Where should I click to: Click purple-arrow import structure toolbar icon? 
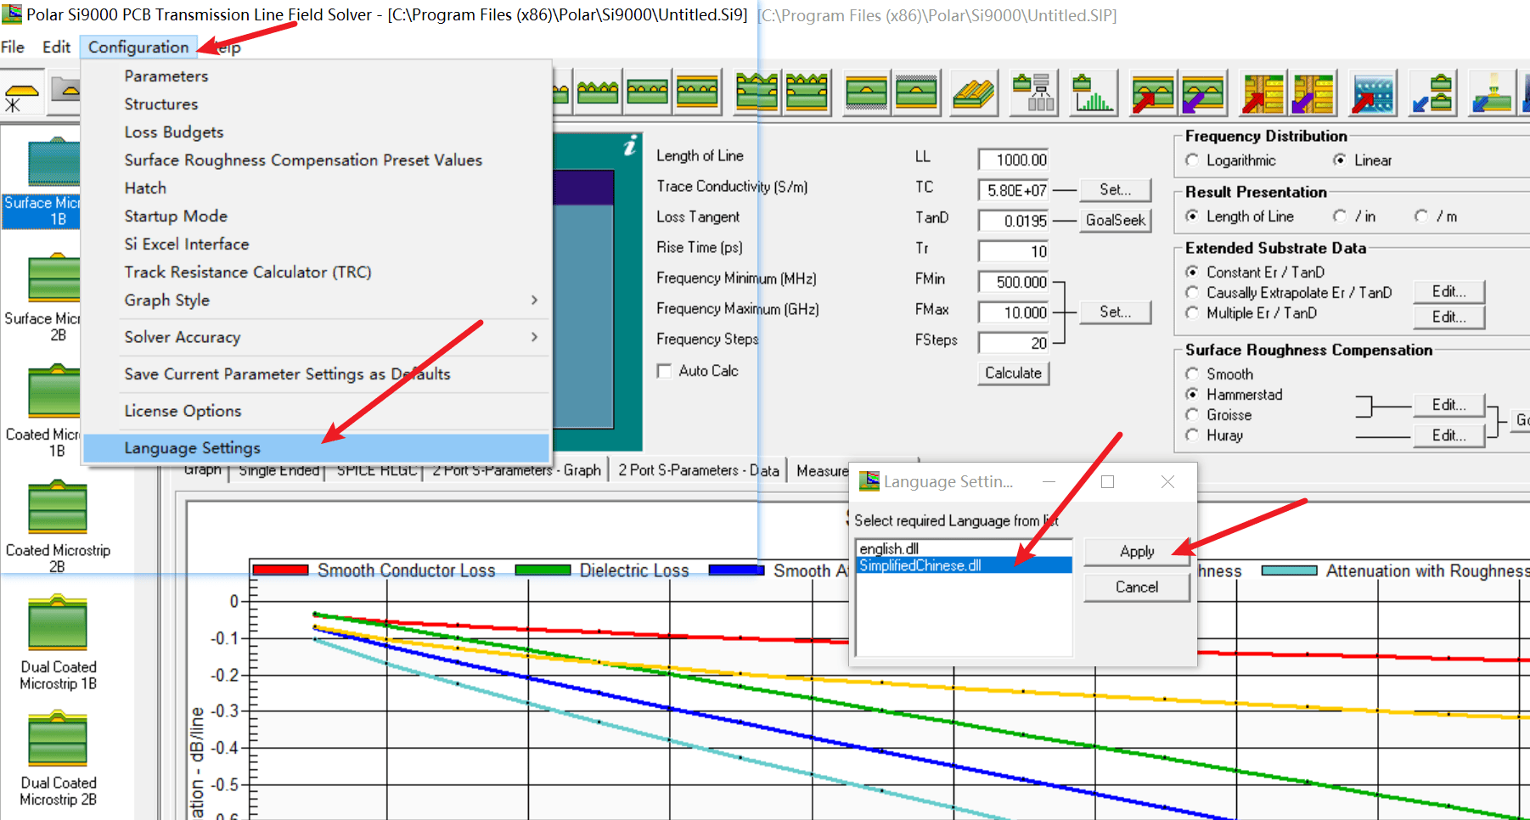tap(1203, 93)
